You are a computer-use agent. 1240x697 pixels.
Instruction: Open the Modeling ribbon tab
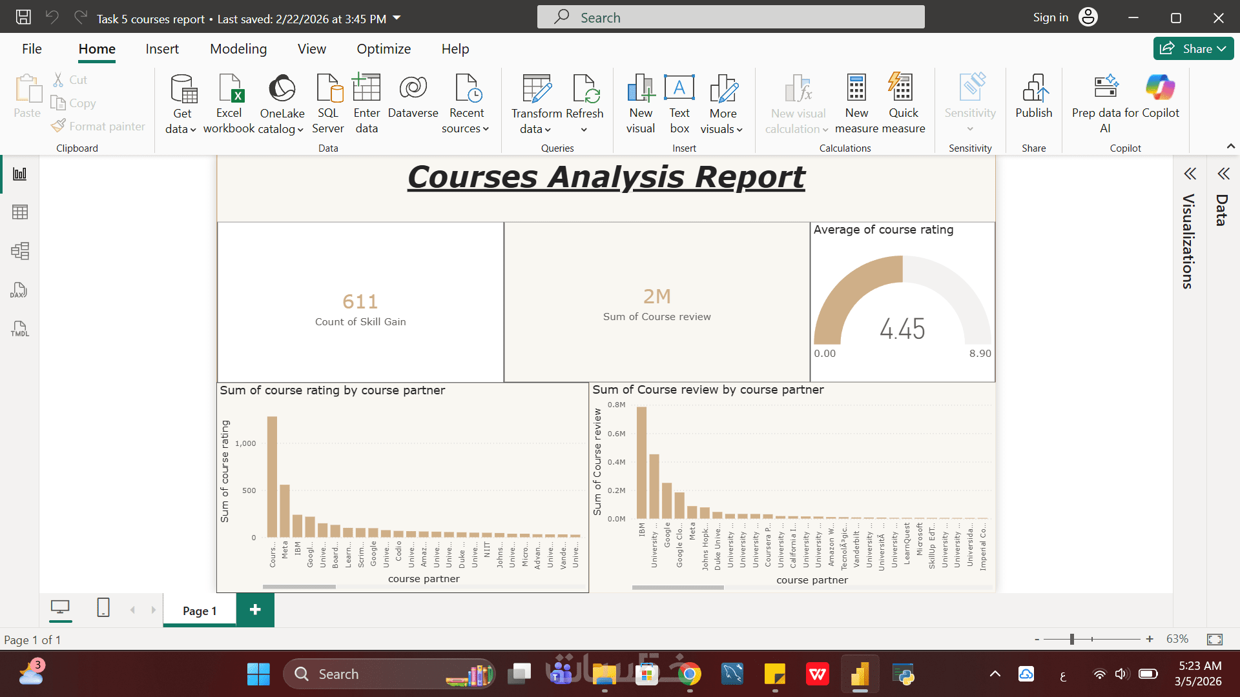pos(238,49)
